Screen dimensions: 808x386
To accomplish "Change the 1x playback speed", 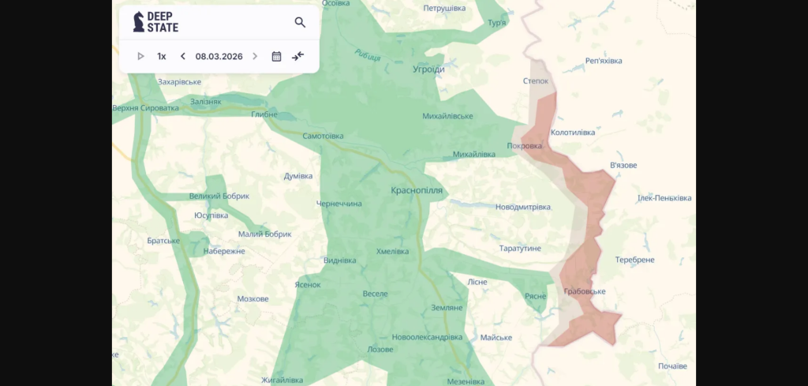I will (162, 56).
